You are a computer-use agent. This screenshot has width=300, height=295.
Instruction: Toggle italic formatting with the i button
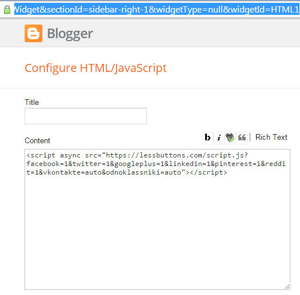219,138
